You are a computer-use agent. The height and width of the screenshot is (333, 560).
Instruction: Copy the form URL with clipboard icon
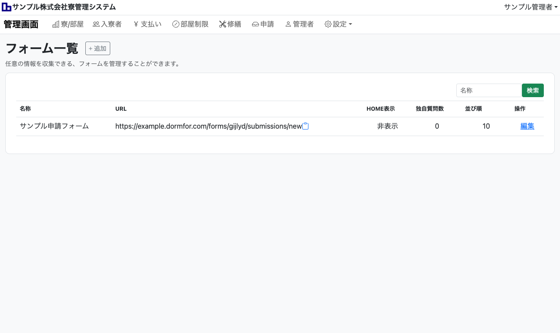tap(306, 126)
